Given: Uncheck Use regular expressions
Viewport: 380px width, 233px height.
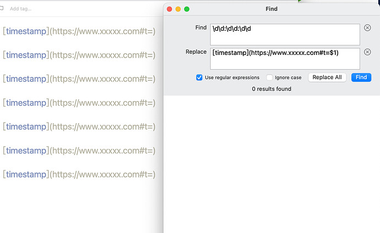Looking at the screenshot, I should [199, 77].
